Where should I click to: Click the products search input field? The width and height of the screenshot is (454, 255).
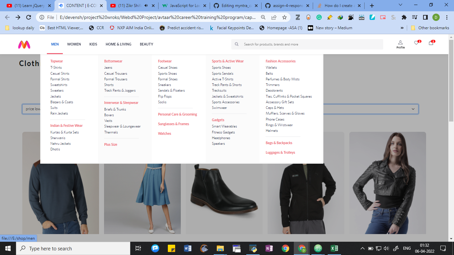(x=299, y=44)
